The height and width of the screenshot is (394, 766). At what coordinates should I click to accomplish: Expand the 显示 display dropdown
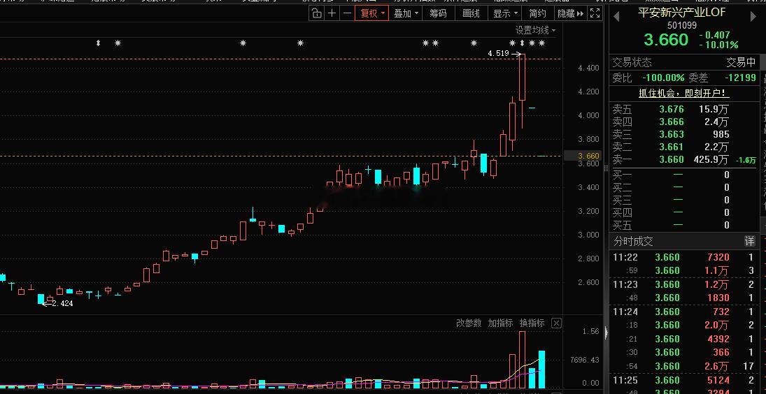[504, 13]
